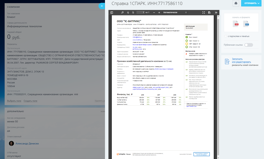The width and height of the screenshot is (264, 159).
Task: Open the 'Автоматически' zoom dropdown
Action: (x=175, y=13)
